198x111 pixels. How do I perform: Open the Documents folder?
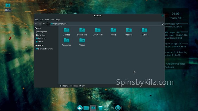82,32
